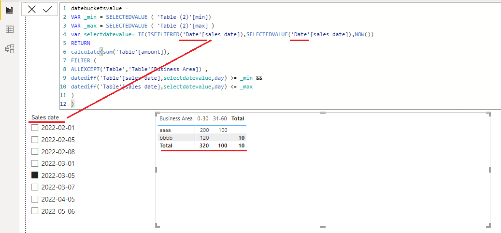
Task: Select the bbbb row label
Action: pos(166,138)
